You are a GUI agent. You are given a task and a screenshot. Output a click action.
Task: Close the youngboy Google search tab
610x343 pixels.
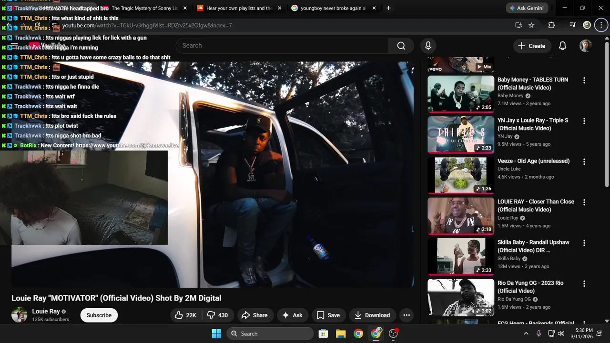point(374,8)
